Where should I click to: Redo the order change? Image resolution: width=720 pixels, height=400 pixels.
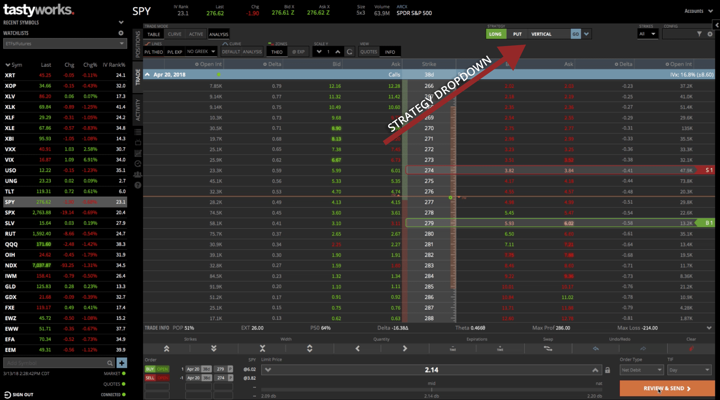643,348
